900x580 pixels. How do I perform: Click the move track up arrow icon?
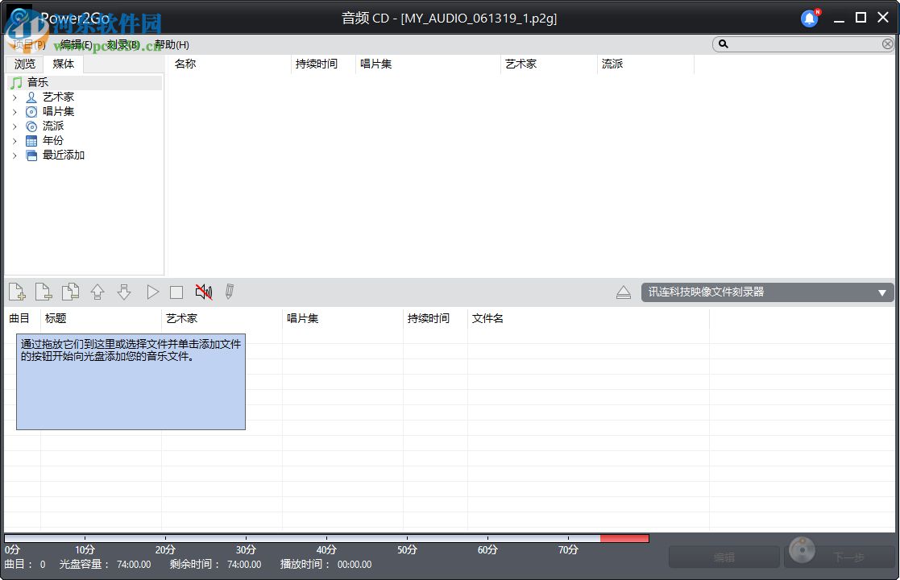(97, 292)
